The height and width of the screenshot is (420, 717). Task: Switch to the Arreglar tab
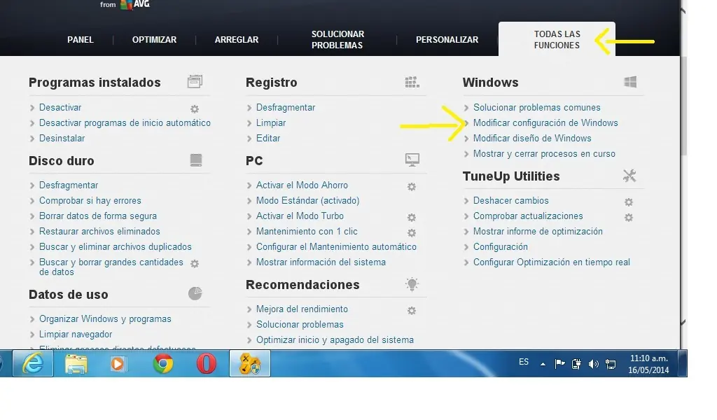coord(237,40)
